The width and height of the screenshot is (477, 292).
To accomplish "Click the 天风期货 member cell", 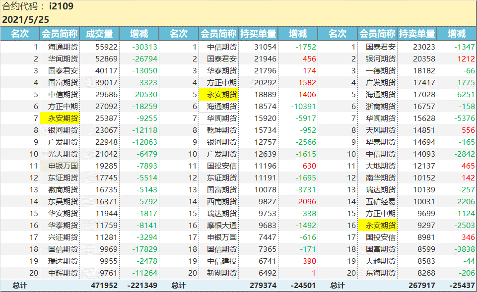I will click(x=381, y=130).
